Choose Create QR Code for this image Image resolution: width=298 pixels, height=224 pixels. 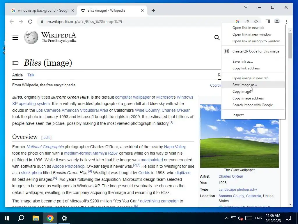(x=253, y=51)
